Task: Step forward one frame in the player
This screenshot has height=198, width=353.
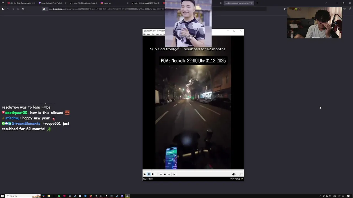Action: (174, 174)
